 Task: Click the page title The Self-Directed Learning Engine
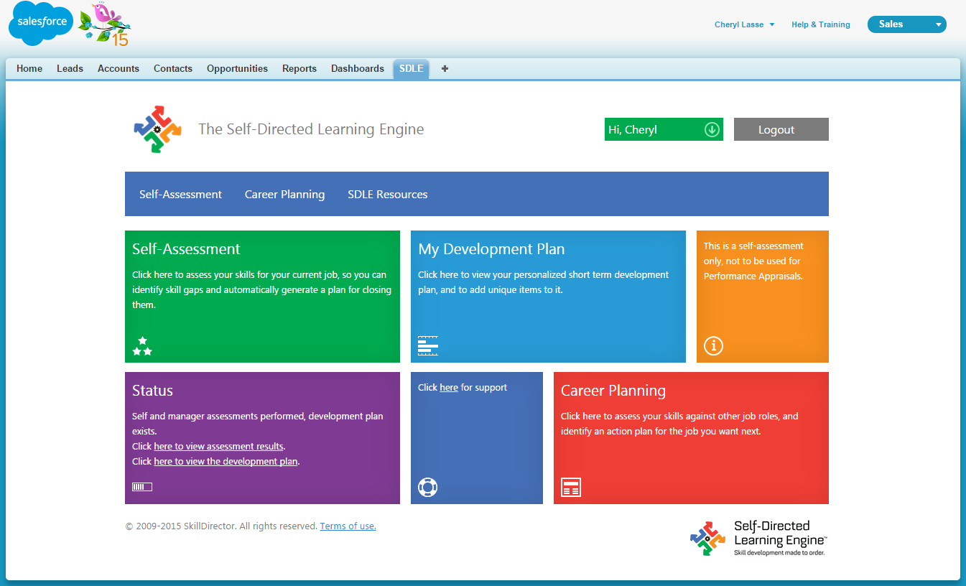tap(311, 129)
